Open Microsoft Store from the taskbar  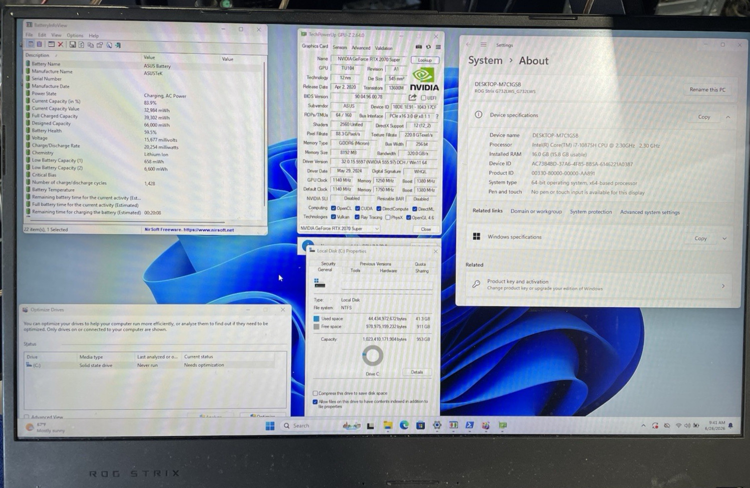[x=420, y=425]
